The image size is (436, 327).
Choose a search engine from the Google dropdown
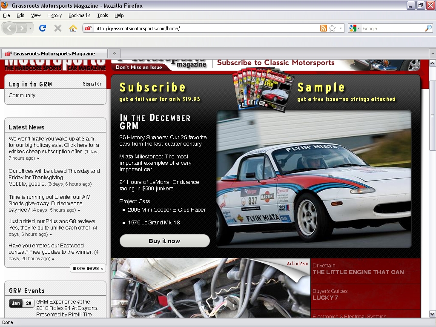click(354, 28)
